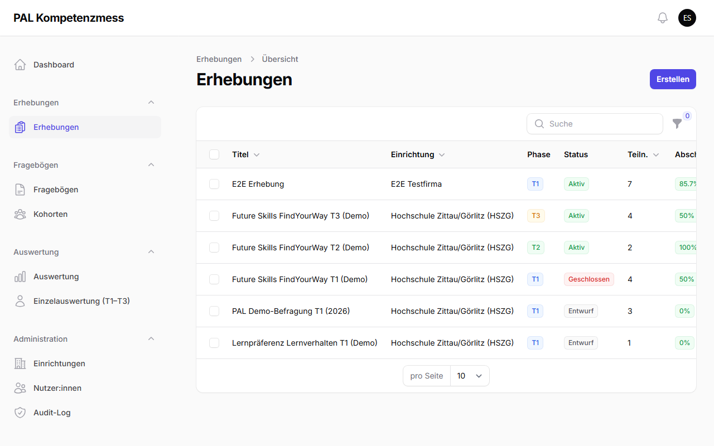Open Future Skills FindYourWay T1 (Demo) title

click(x=300, y=279)
